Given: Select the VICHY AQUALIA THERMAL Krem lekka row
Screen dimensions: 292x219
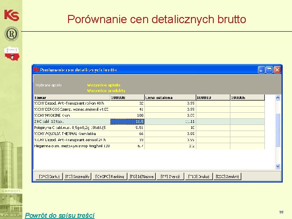Looking at the screenshot, I should pos(149,134).
